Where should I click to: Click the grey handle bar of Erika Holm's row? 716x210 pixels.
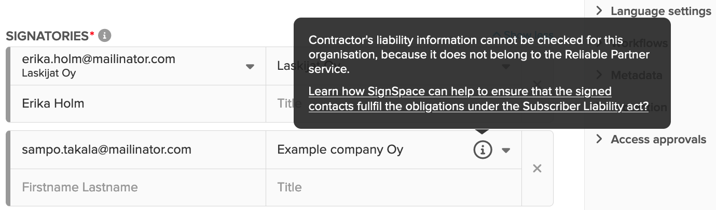pyautogui.click(x=8, y=85)
